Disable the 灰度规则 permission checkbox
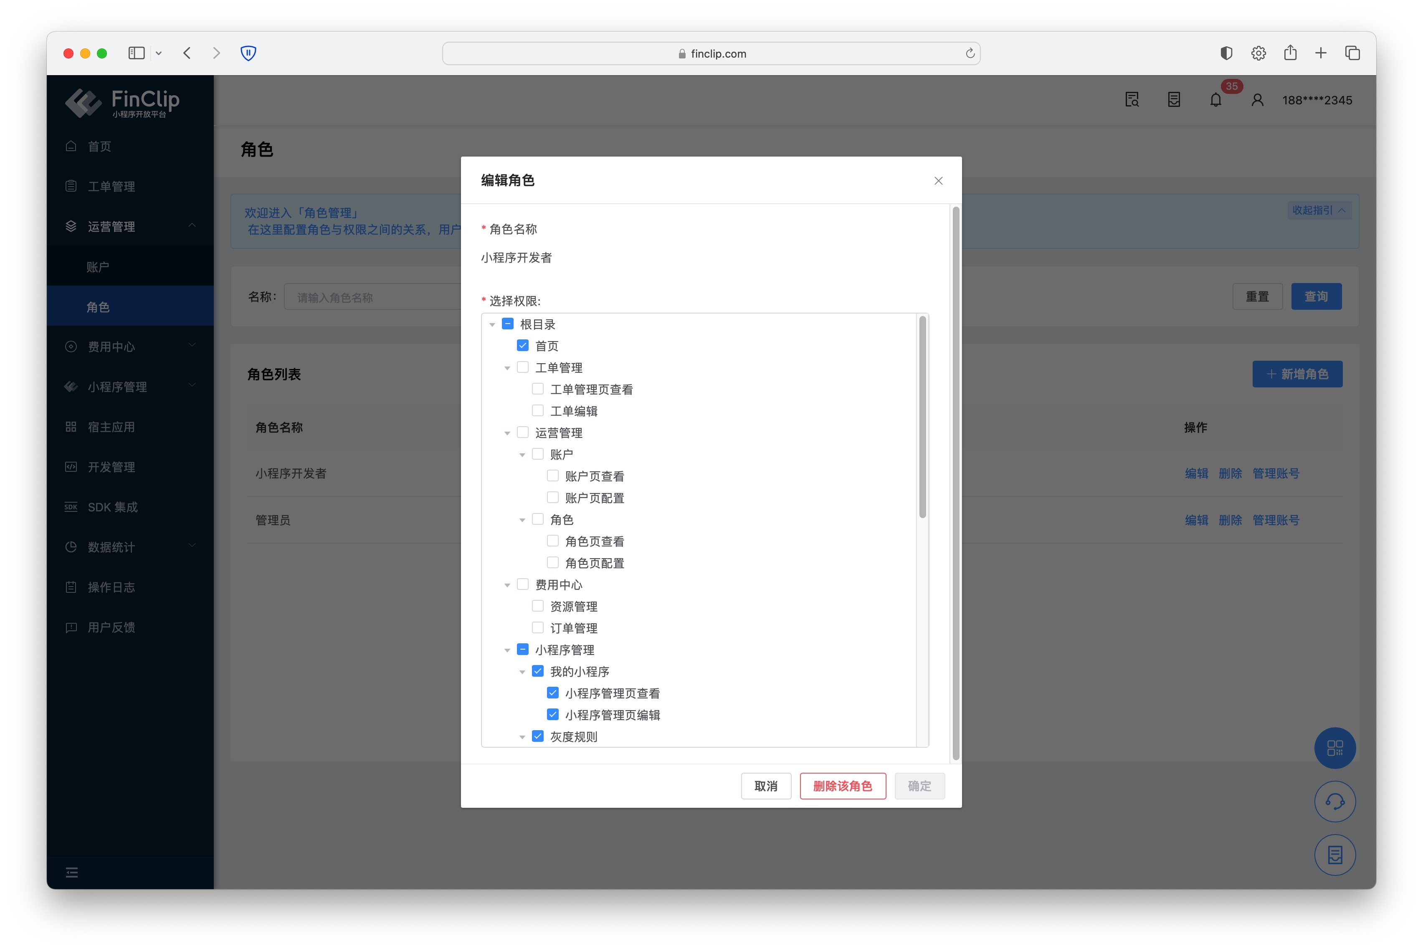 pyautogui.click(x=537, y=736)
